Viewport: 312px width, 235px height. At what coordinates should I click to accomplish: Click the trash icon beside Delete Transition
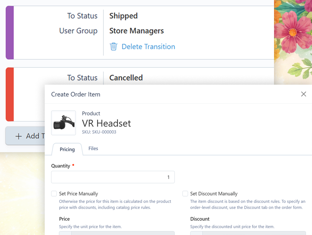113,47
